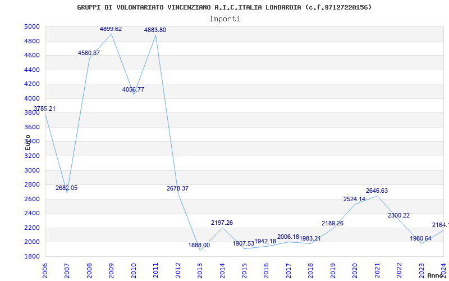Click the lowest value 1888.00
Screen dimensions: 449x281
(x=199, y=245)
